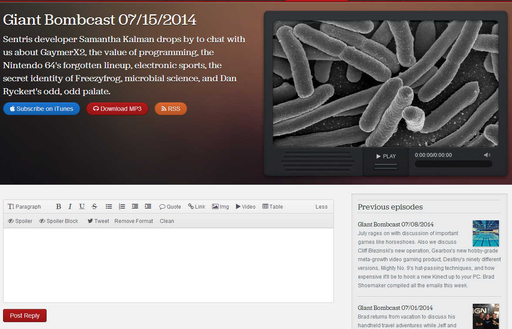
Task: Apply strikethrough formatting
Action: [x=94, y=206]
